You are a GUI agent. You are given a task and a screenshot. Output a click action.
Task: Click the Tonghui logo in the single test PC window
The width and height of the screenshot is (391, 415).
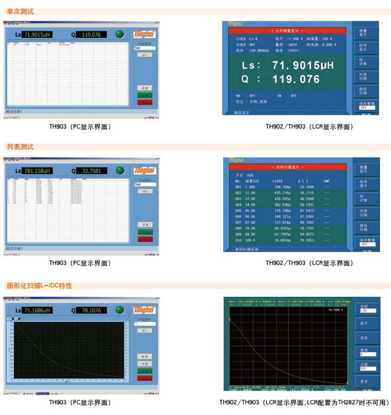[144, 34]
